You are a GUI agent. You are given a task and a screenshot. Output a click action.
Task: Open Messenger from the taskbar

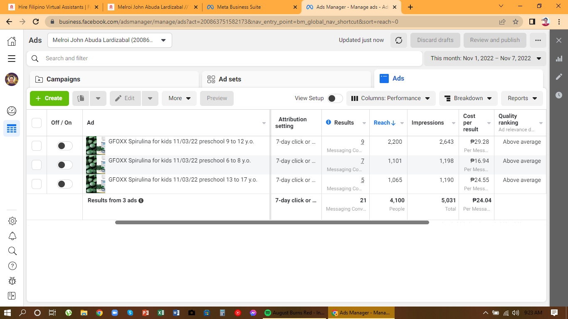253,313
